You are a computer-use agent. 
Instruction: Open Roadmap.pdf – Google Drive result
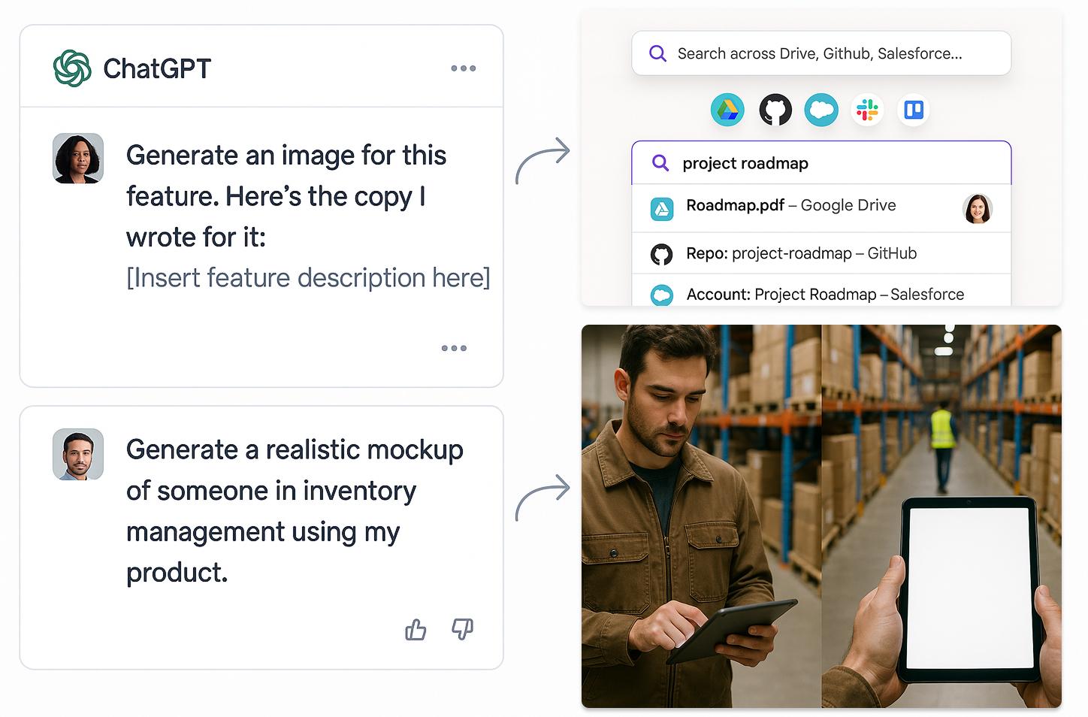tap(821, 208)
